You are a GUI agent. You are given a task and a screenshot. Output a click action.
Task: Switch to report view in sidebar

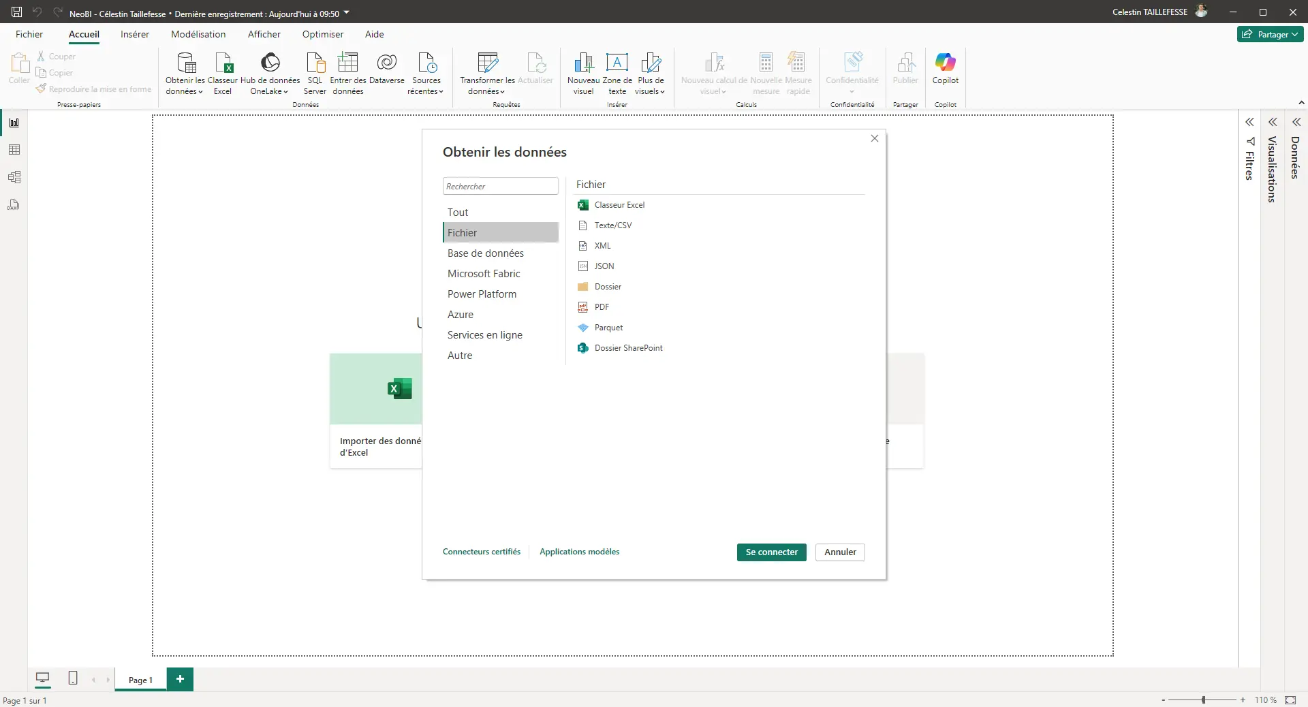click(14, 123)
